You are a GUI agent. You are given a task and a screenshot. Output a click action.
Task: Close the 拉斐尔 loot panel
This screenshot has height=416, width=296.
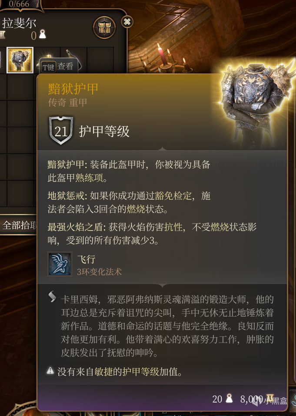pyautogui.click(x=127, y=21)
